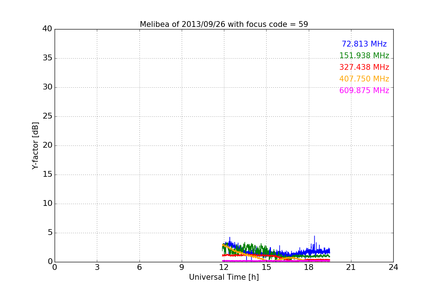Select the 72.813 MHz legend label
This screenshot has width=437, height=291.
coord(364,44)
